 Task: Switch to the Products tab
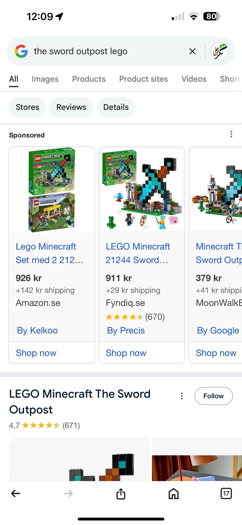coord(89,79)
